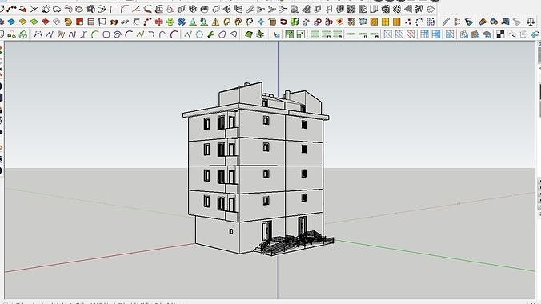Click the yellow warning triangle icon
Image resolution: width=541 pixels, height=304 pixels.
tap(215, 22)
